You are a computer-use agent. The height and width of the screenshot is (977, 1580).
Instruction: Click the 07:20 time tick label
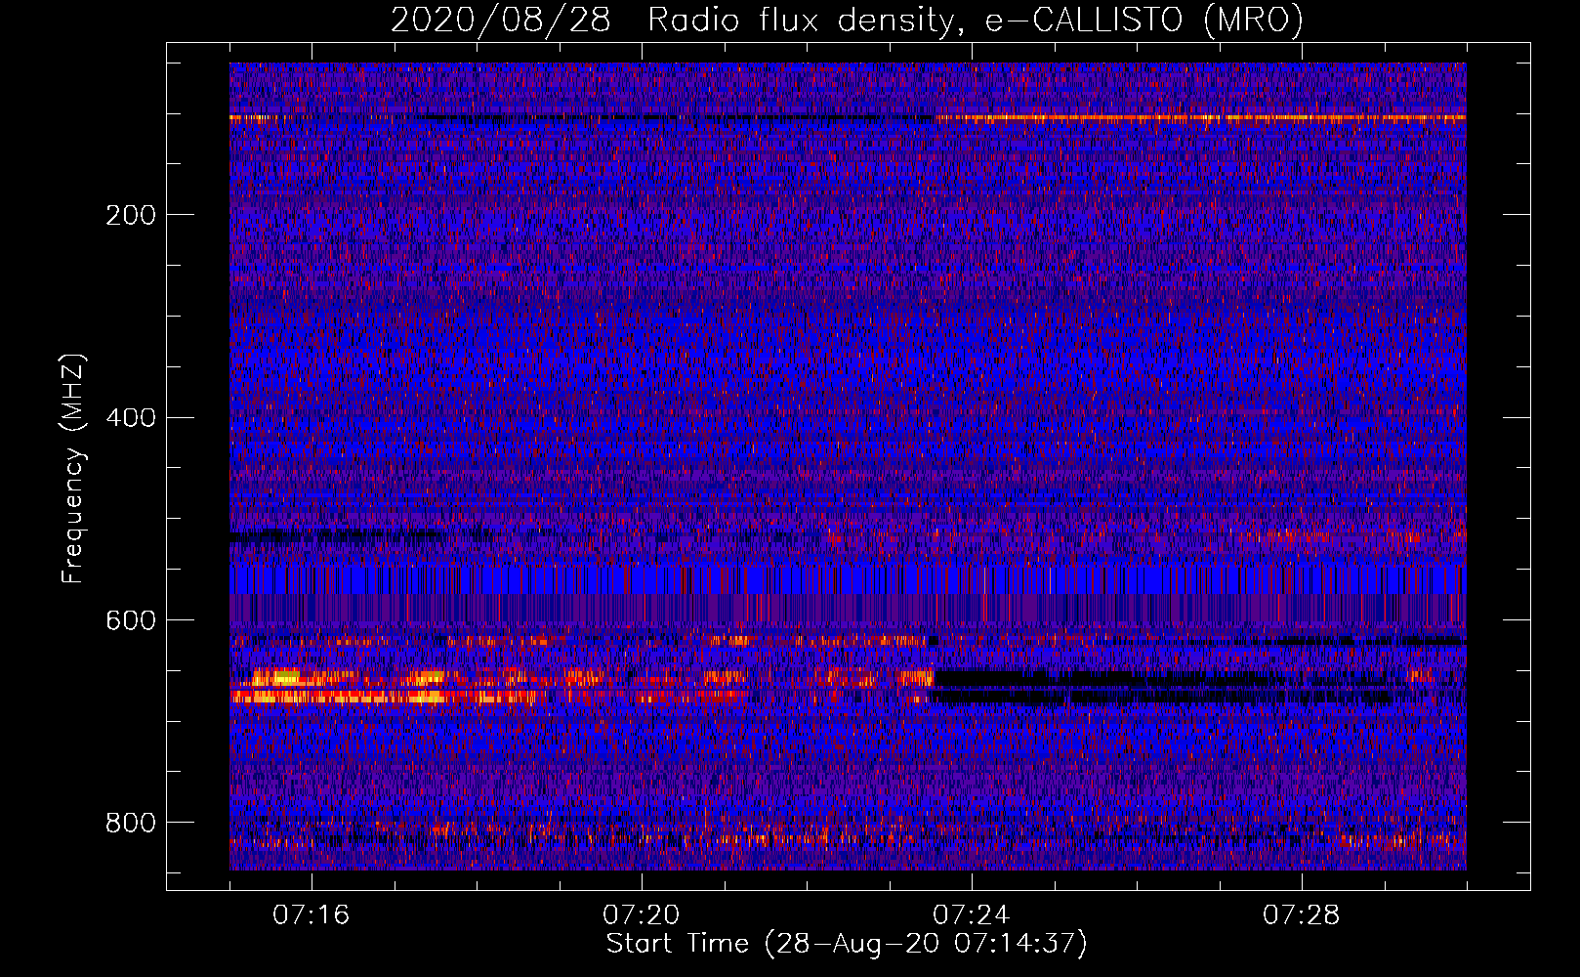tap(642, 915)
